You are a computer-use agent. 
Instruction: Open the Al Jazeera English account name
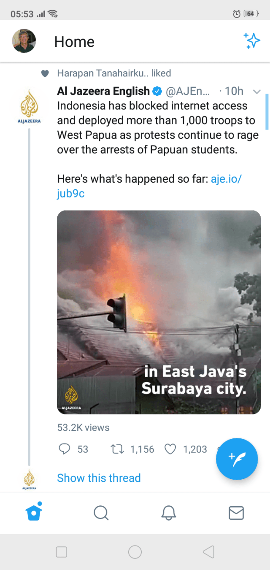click(x=103, y=91)
